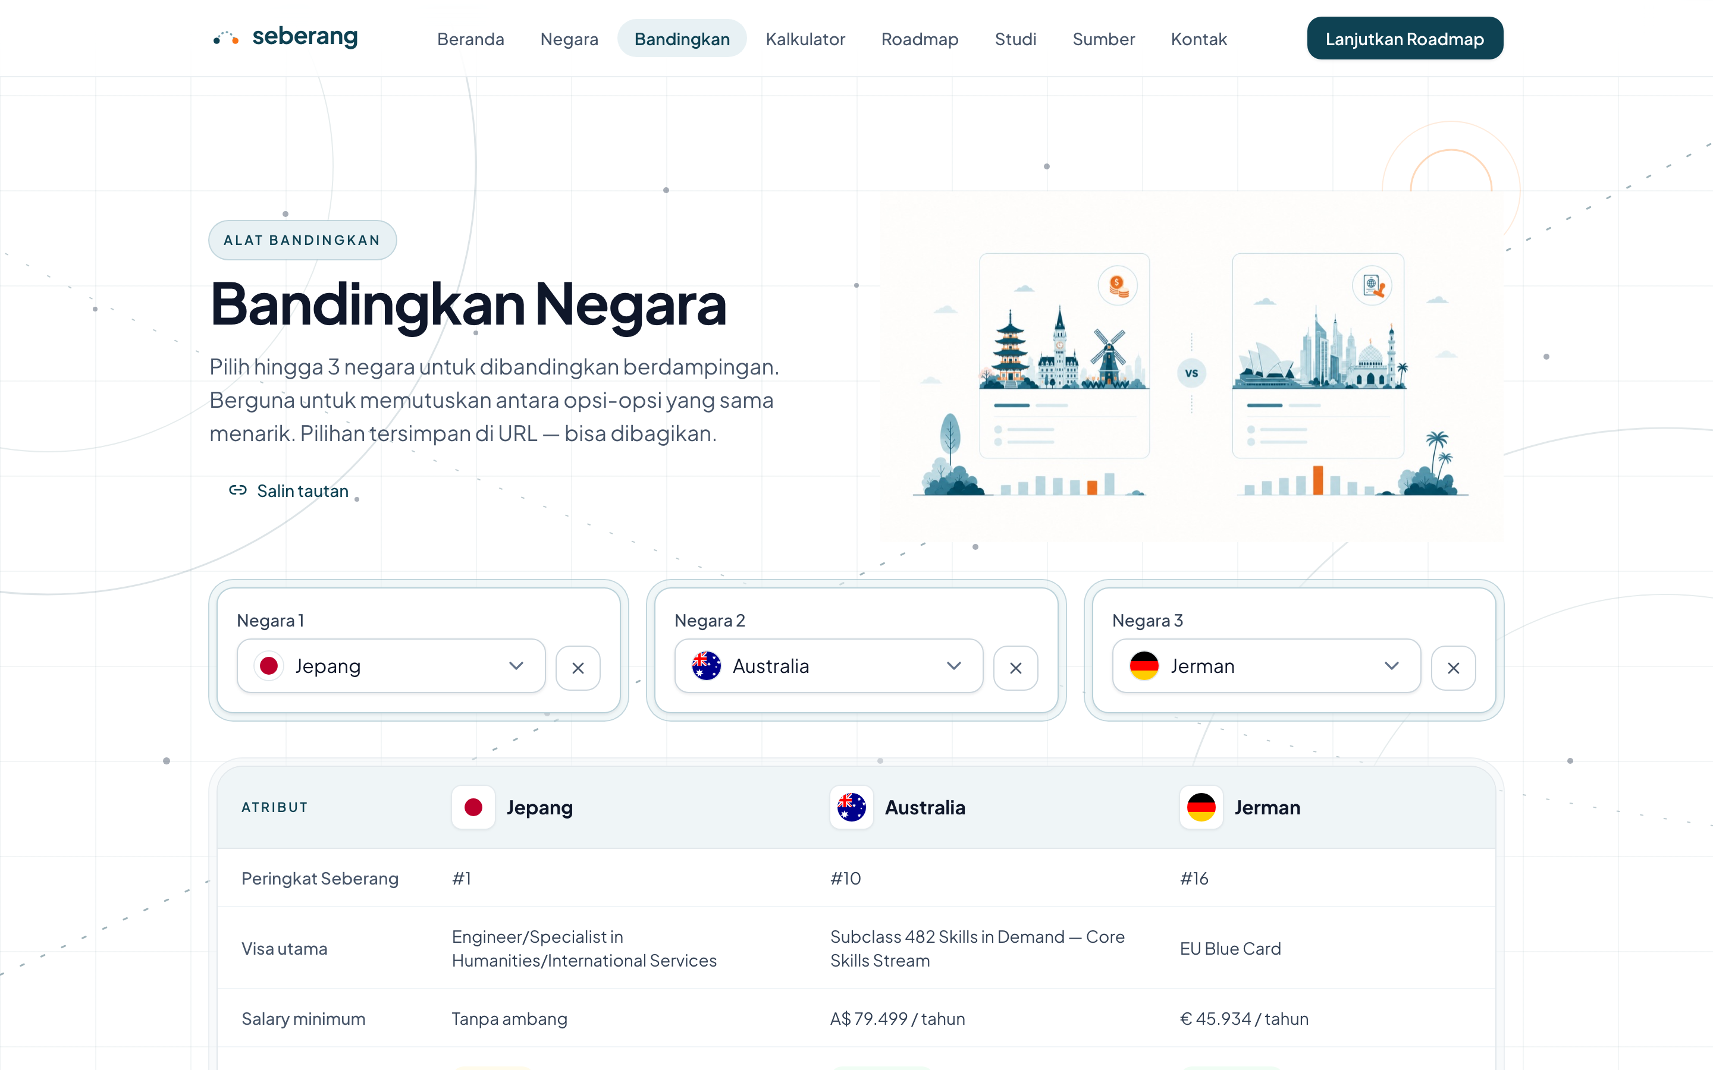Click the #1 ranking cell

pos(462,878)
